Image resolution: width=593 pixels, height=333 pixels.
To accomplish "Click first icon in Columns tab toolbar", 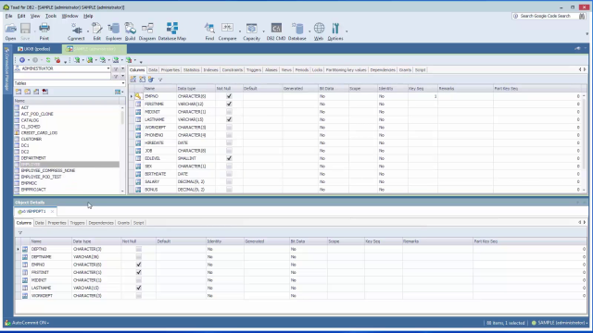I will 133,80.
